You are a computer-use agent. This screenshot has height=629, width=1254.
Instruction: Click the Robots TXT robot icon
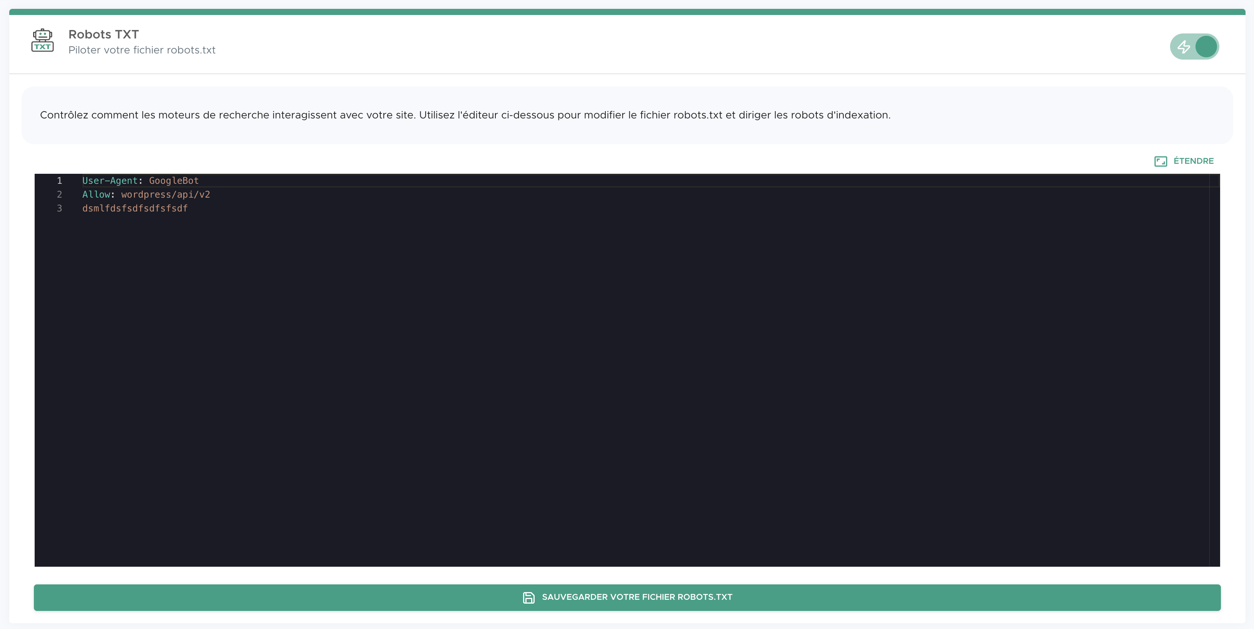(42, 40)
